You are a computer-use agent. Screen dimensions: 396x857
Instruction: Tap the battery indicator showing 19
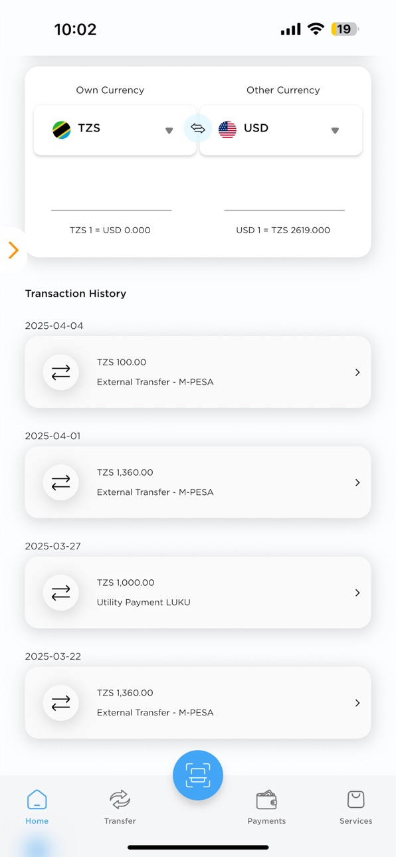tap(345, 29)
